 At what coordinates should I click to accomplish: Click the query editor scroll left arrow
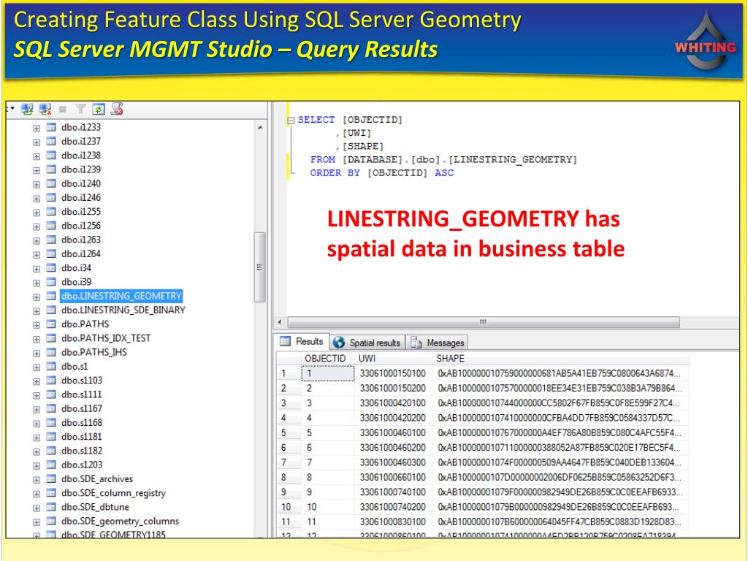point(280,322)
